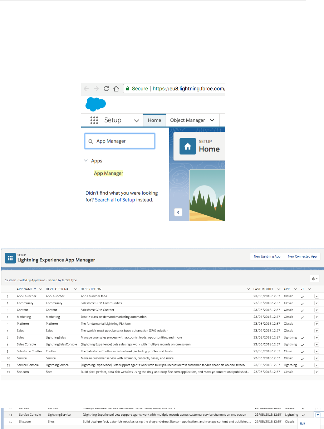Reload the page with the refresh icon
The width and height of the screenshot is (324, 429).
pyautogui.click(x=106, y=89)
